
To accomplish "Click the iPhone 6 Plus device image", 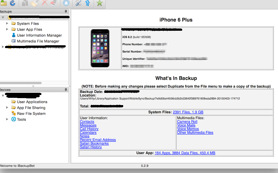I will point(100,48).
